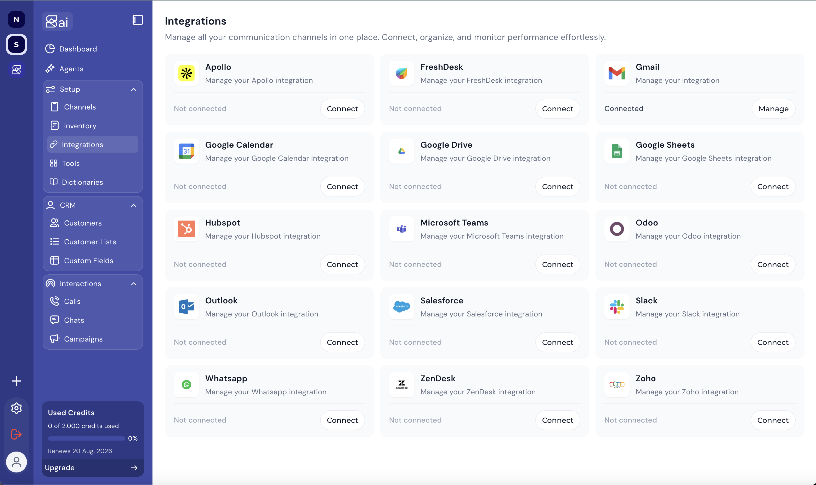Open Chats under Interactions
Viewport: 816px width, 485px height.
click(x=93, y=320)
